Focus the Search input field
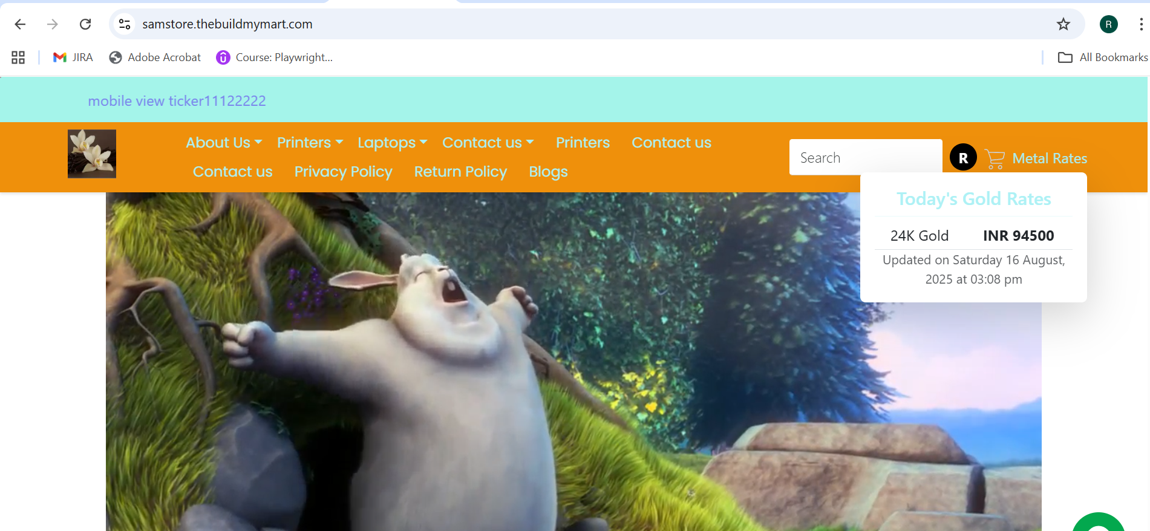Viewport: 1150px width, 531px height. tap(866, 157)
